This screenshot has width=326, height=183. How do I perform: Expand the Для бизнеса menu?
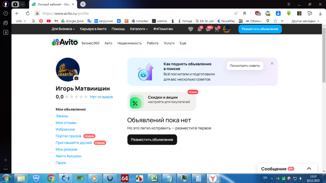pyautogui.click(x=63, y=29)
